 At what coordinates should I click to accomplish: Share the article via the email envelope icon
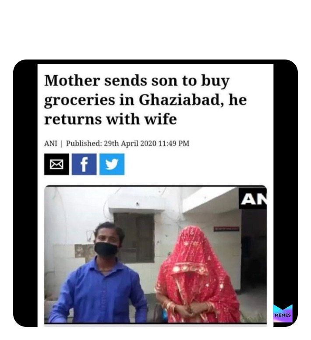tap(57, 164)
